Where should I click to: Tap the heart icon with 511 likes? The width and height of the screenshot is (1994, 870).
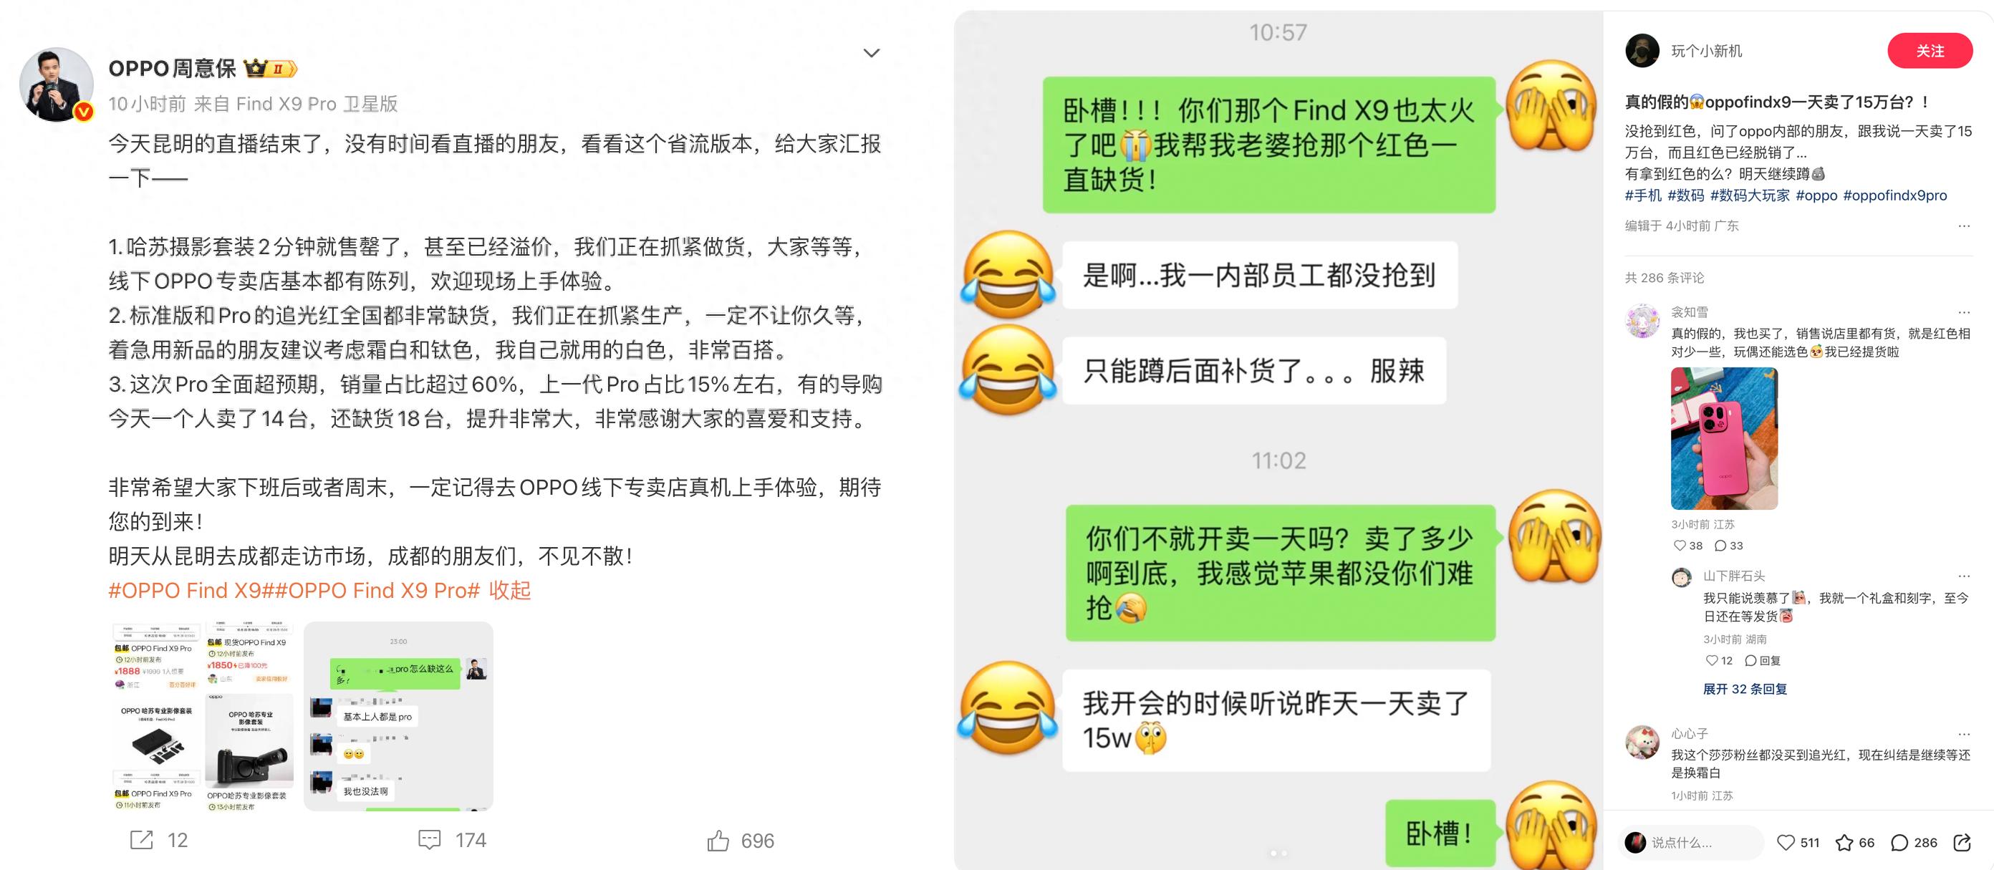point(1785,842)
